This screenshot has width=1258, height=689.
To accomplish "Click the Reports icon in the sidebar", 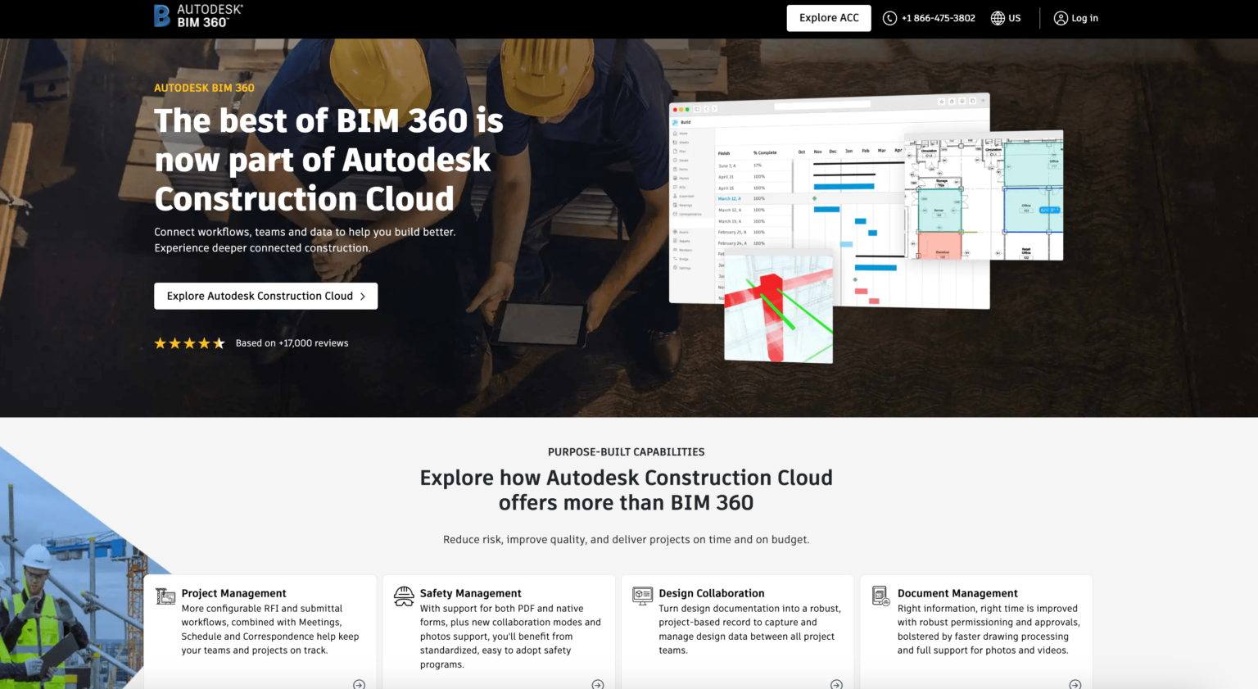I will tap(675, 241).
